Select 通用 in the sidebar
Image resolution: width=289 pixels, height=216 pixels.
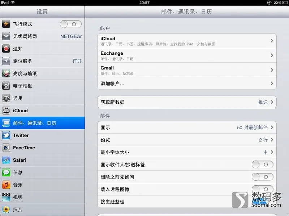tap(42, 98)
